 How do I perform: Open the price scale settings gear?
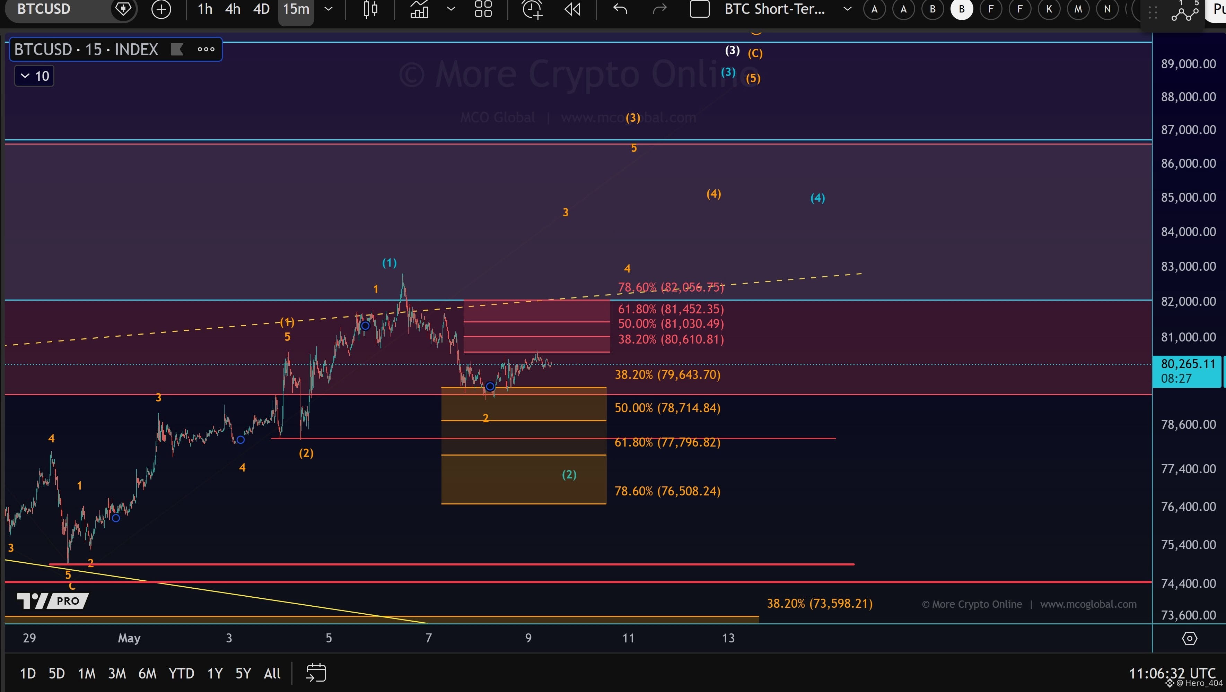click(x=1189, y=638)
